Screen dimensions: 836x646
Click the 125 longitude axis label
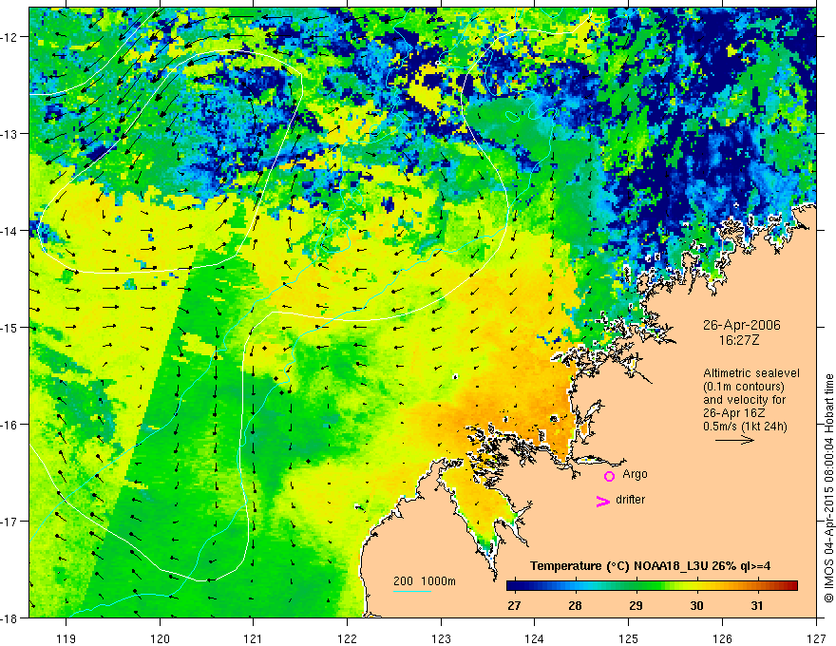coord(629,639)
